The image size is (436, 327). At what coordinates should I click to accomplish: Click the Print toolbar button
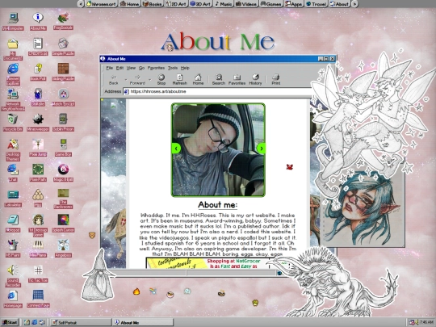point(276,79)
